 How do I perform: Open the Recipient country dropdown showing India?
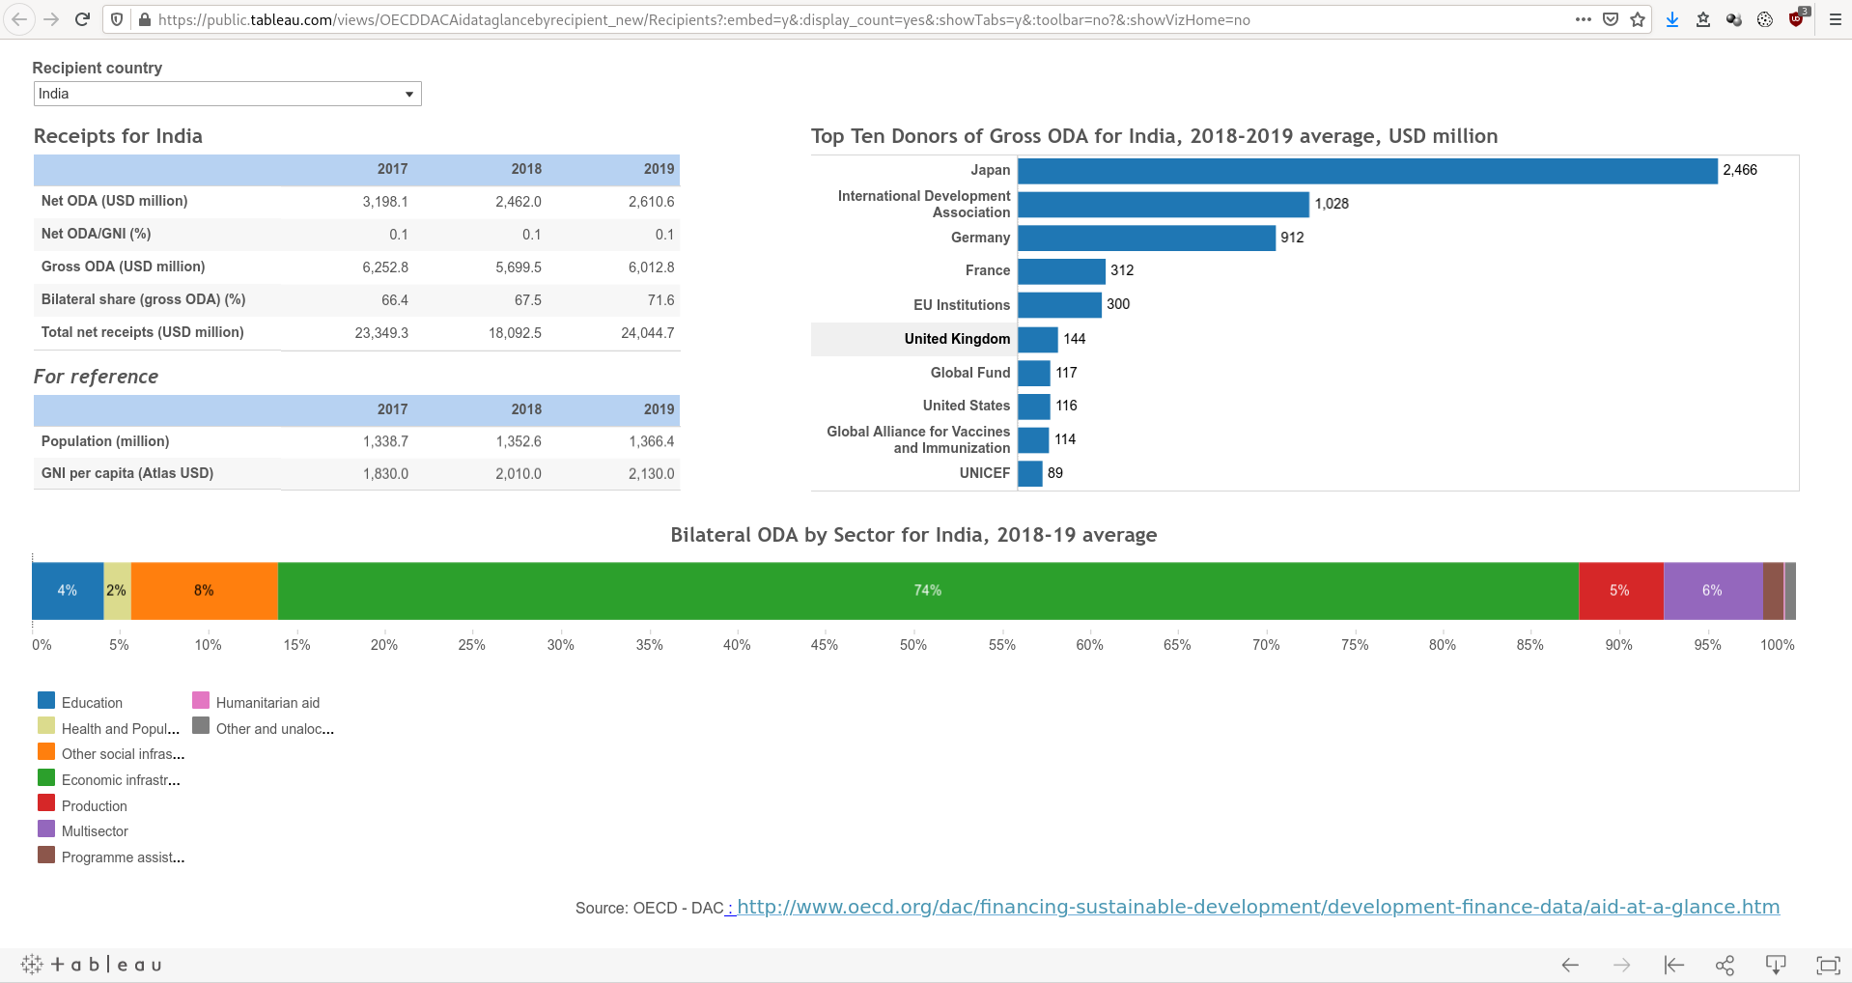[228, 94]
